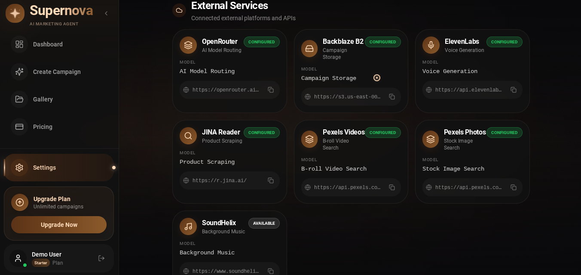Click the B-roll Video Search model value

tap(334, 169)
